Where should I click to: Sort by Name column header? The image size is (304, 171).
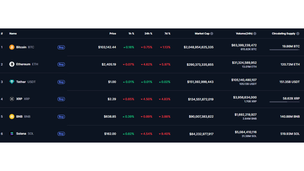tap(13, 34)
